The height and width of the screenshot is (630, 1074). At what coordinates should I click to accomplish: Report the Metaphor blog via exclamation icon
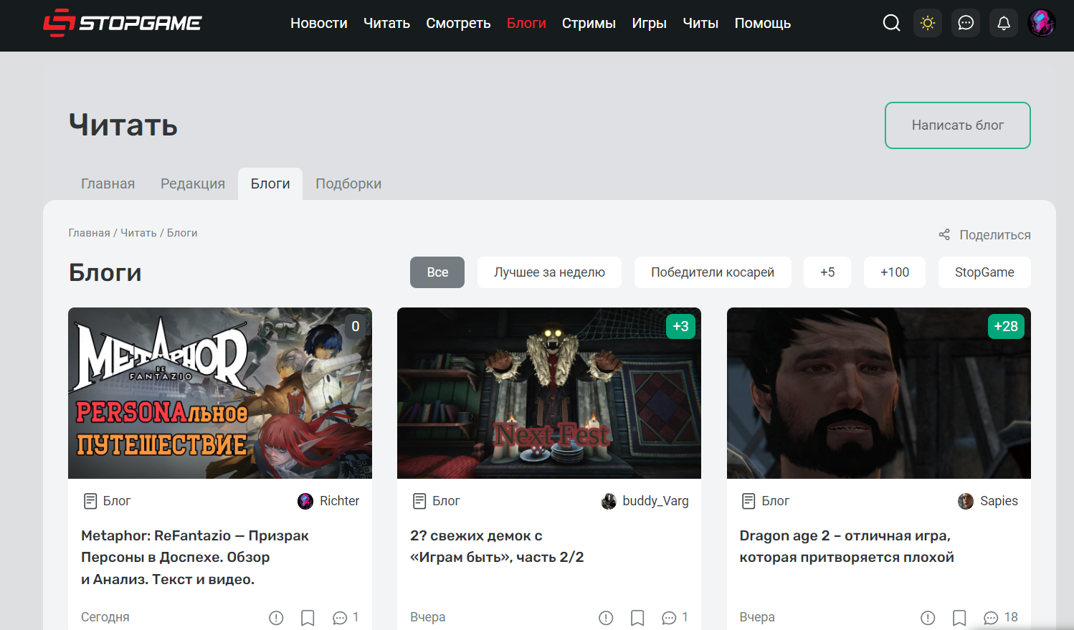point(276,618)
